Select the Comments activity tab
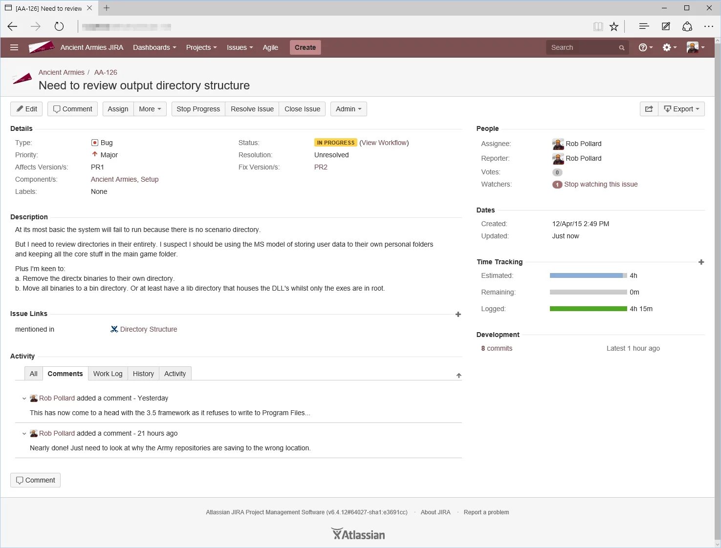The height and width of the screenshot is (548, 721). tap(65, 374)
